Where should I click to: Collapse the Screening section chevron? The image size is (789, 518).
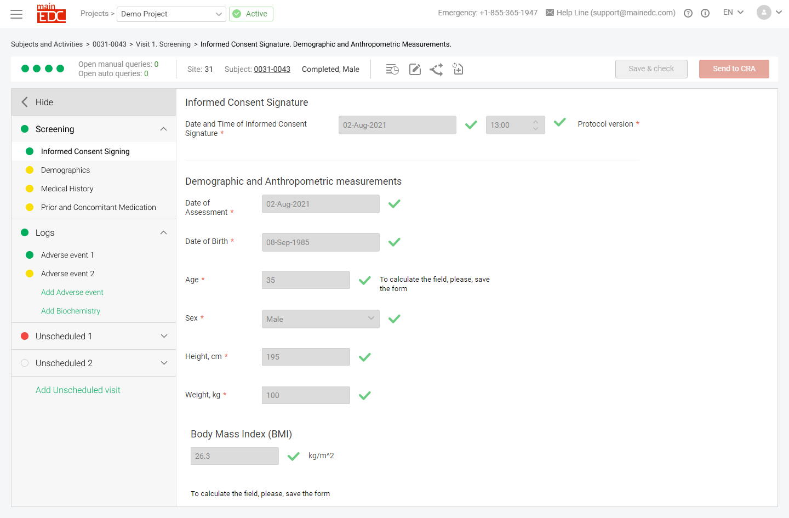tap(163, 129)
